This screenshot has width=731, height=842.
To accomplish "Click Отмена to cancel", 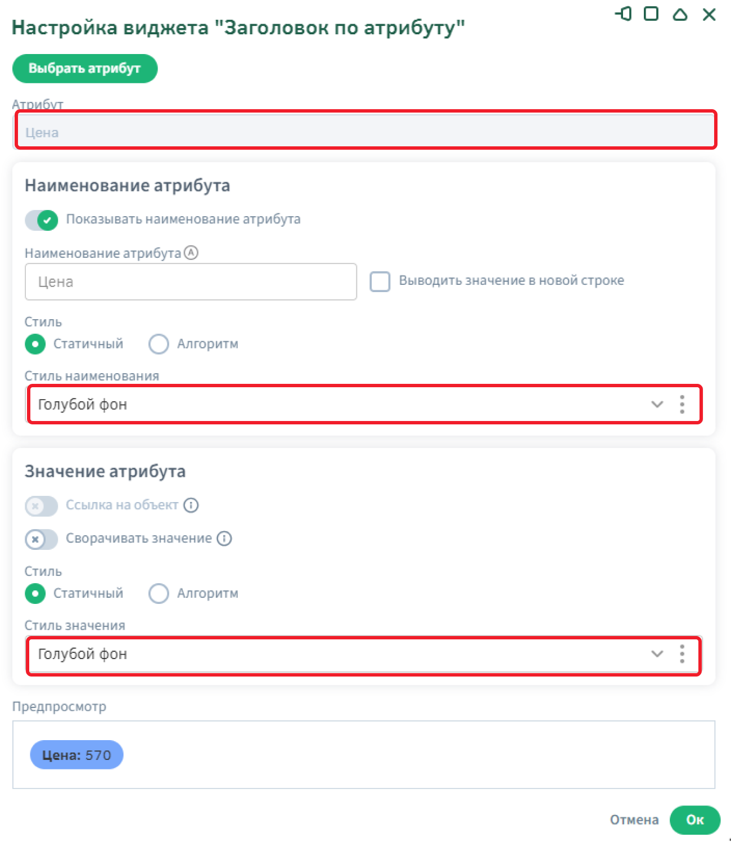I will [x=634, y=820].
